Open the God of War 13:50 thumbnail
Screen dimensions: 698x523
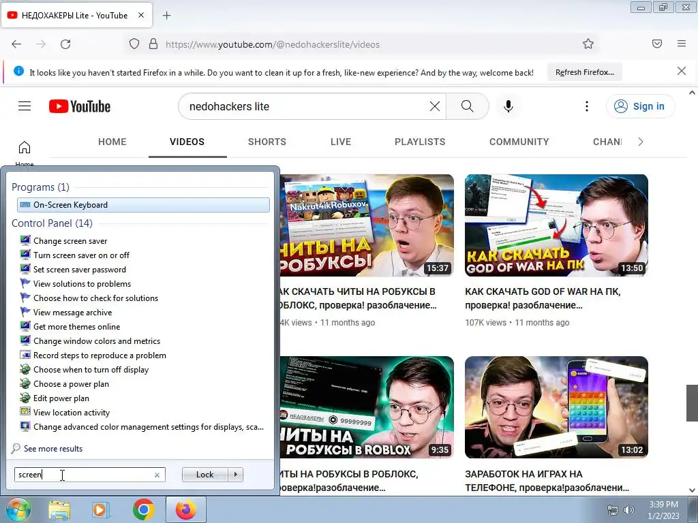pos(556,225)
